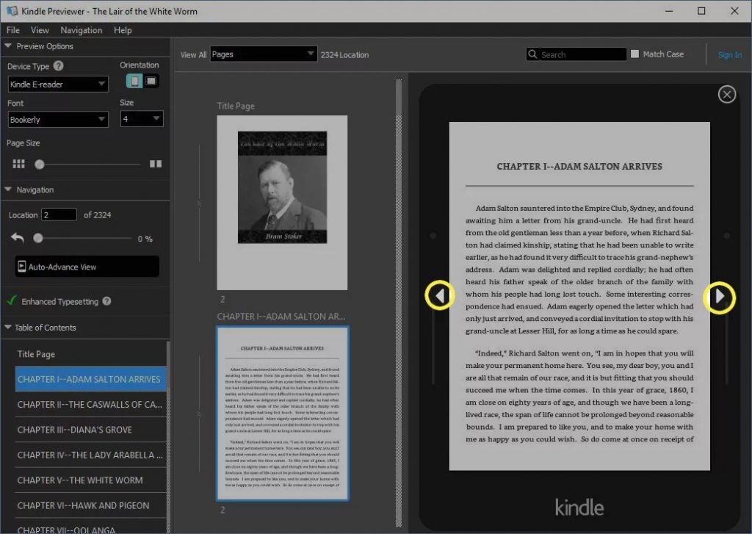Viewport: 752px width, 534px height.
Task: Click the large two-page size icon
Action: point(156,164)
